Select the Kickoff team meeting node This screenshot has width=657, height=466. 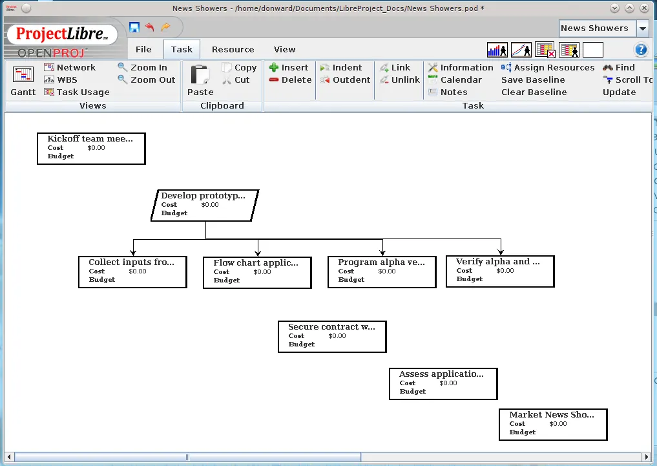[x=91, y=149]
